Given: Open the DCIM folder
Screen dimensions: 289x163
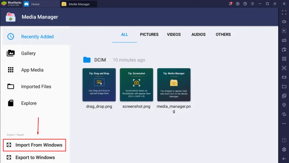Looking at the screenshot, I should point(95,60).
